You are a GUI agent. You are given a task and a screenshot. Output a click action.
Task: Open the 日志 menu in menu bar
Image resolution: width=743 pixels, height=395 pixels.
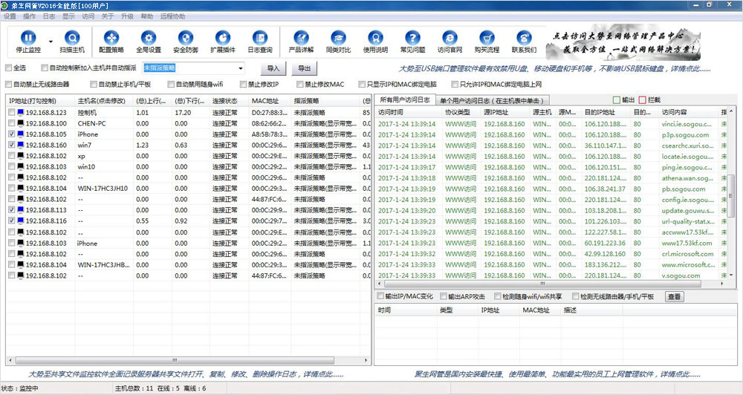point(49,16)
